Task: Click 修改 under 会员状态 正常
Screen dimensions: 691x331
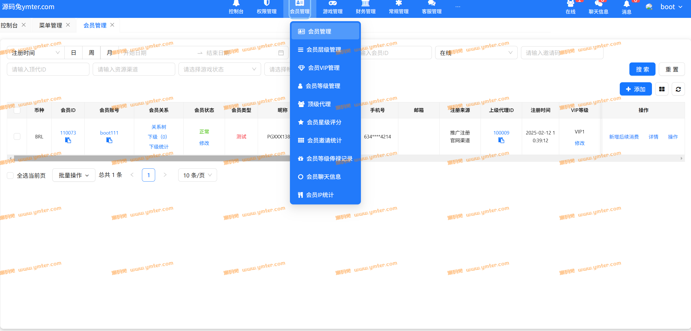Action: pyautogui.click(x=204, y=143)
